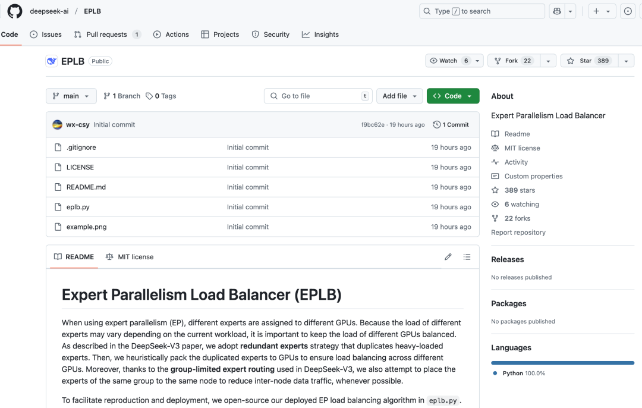Viewport: 642px width, 408px height.
Task: Expand the Star lists dropdown arrow
Action: click(626, 61)
